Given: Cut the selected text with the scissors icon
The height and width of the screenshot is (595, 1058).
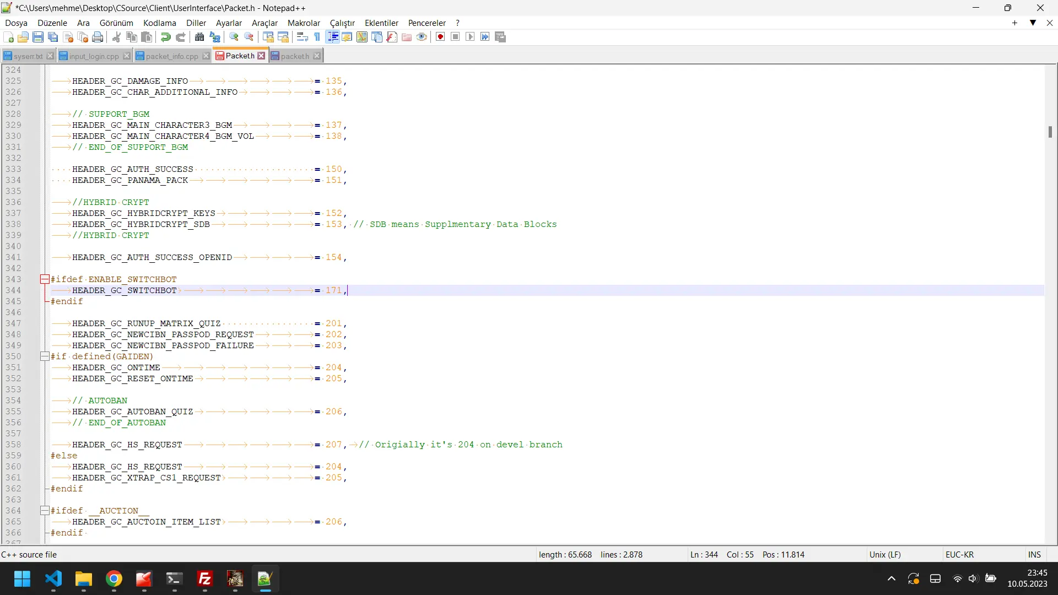Looking at the screenshot, I should [x=117, y=37].
